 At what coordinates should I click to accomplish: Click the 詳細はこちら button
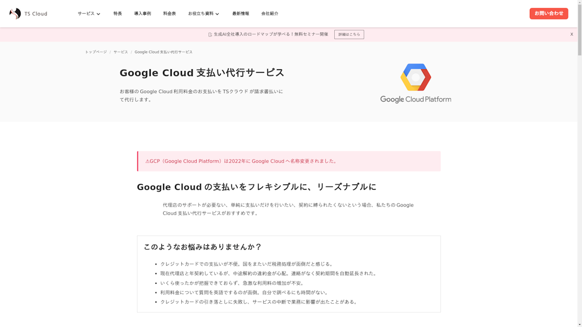click(349, 34)
